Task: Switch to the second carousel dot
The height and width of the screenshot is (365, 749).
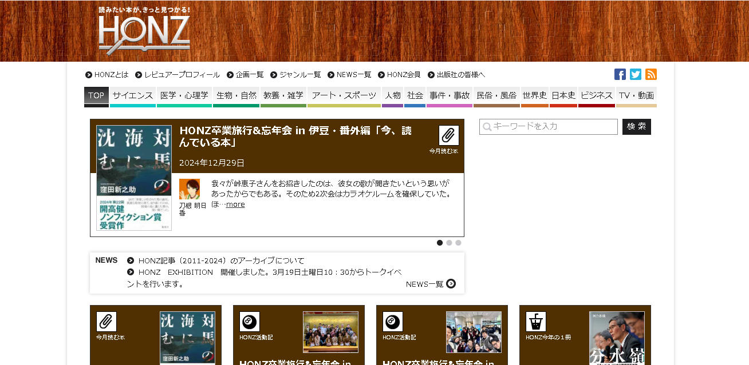Action: 449,243
